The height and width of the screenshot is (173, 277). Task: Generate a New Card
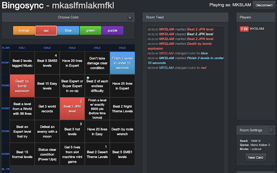(x=255, y=157)
